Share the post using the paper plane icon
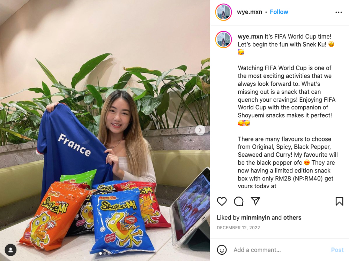 [x=255, y=201]
